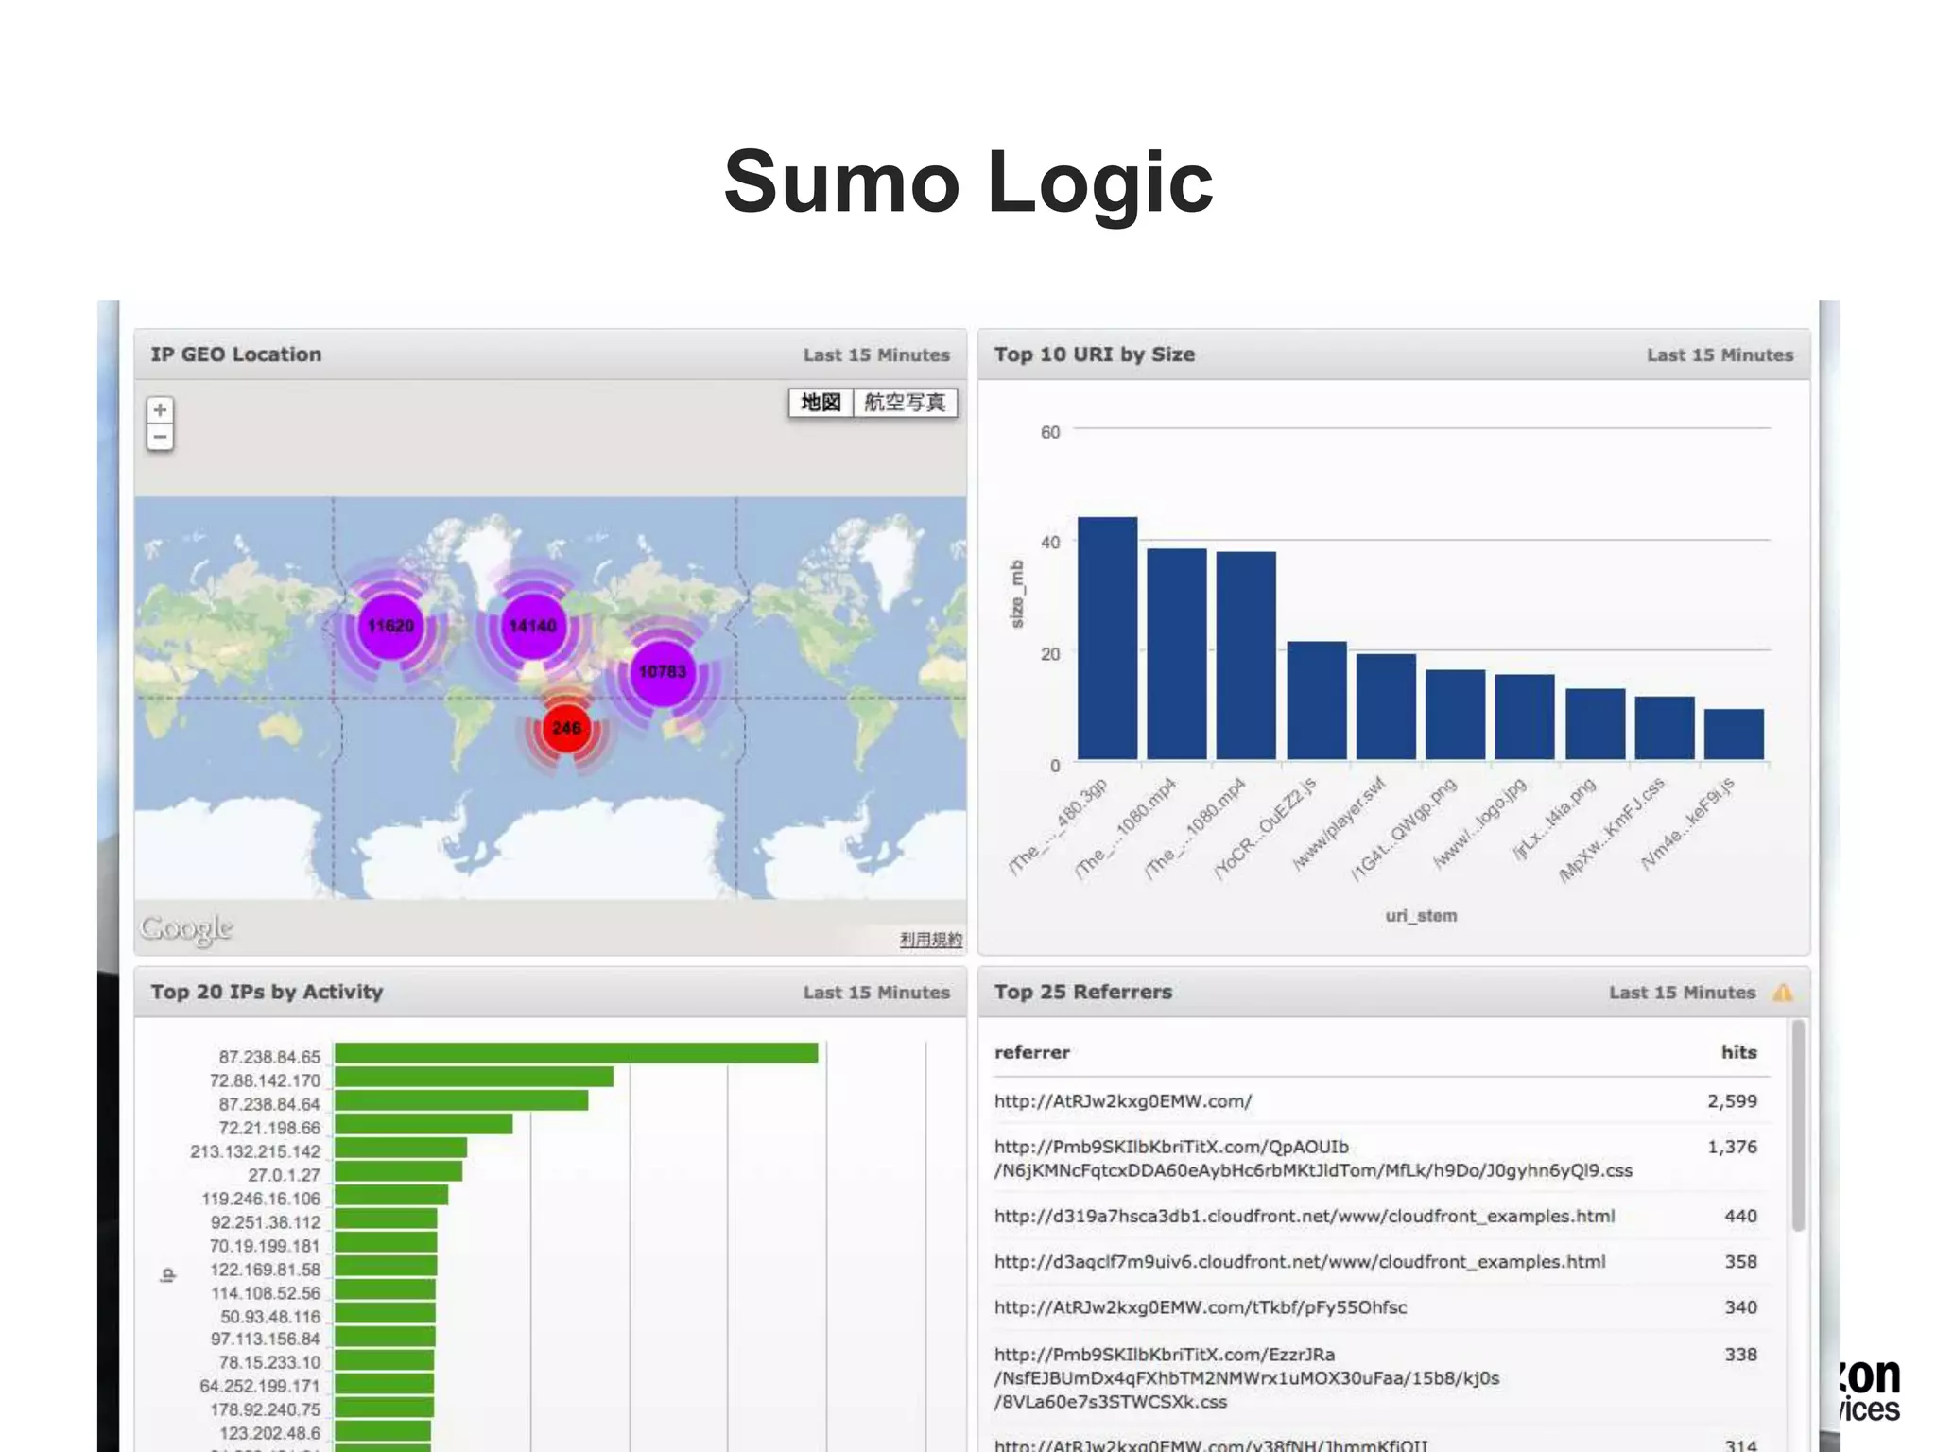Click IP label 70.19.199.181
Image resolution: width=1936 pixels, height=1452 pixels.
point(265,1246)
